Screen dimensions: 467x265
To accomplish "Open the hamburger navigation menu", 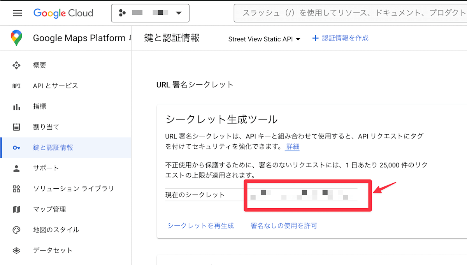I will [x=18, y=13].
